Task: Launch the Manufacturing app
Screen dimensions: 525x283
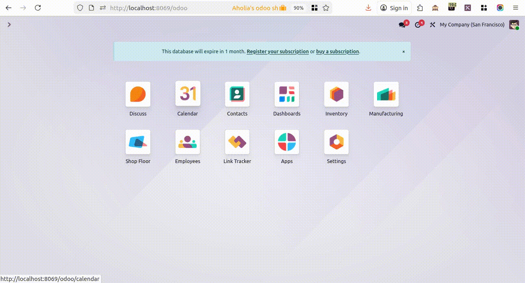Action: [x=386, y=94]
